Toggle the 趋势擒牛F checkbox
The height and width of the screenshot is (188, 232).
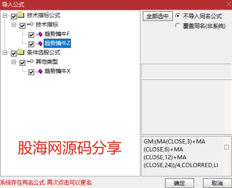tap(31, 35)
